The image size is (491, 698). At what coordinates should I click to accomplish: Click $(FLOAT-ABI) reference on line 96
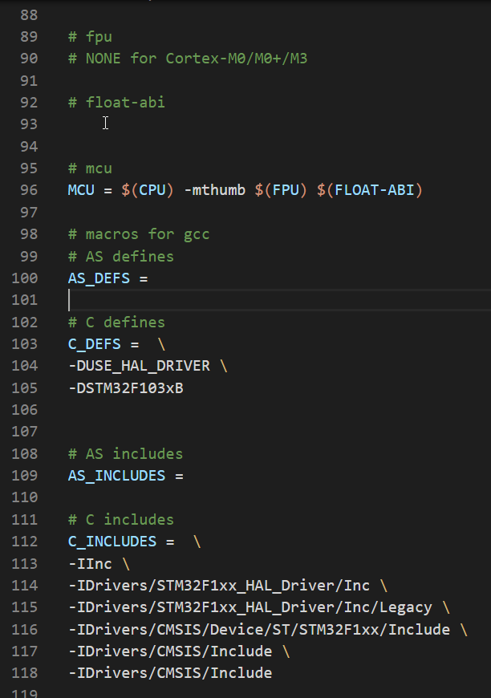click(370, 190)
